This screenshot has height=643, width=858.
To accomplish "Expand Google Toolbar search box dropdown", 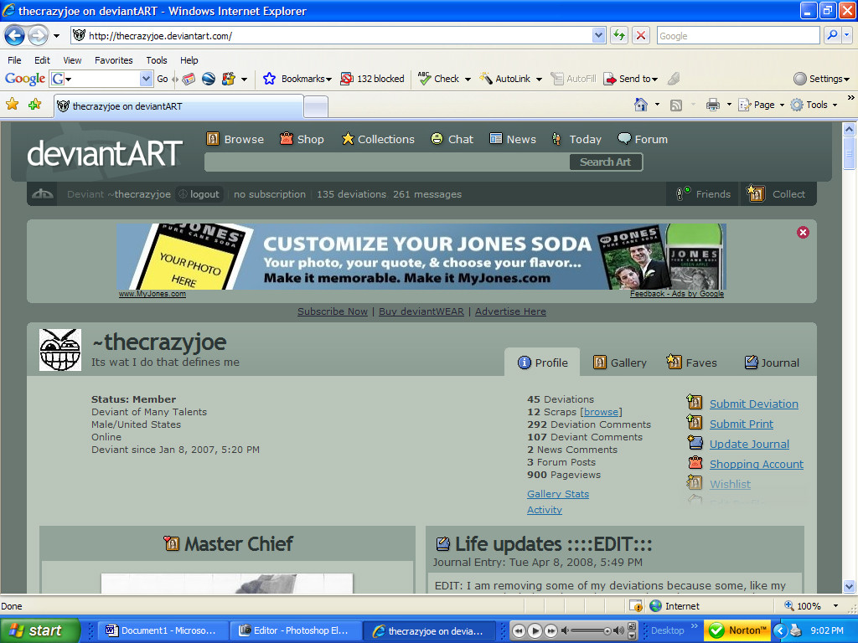I will tap(146, 79).
